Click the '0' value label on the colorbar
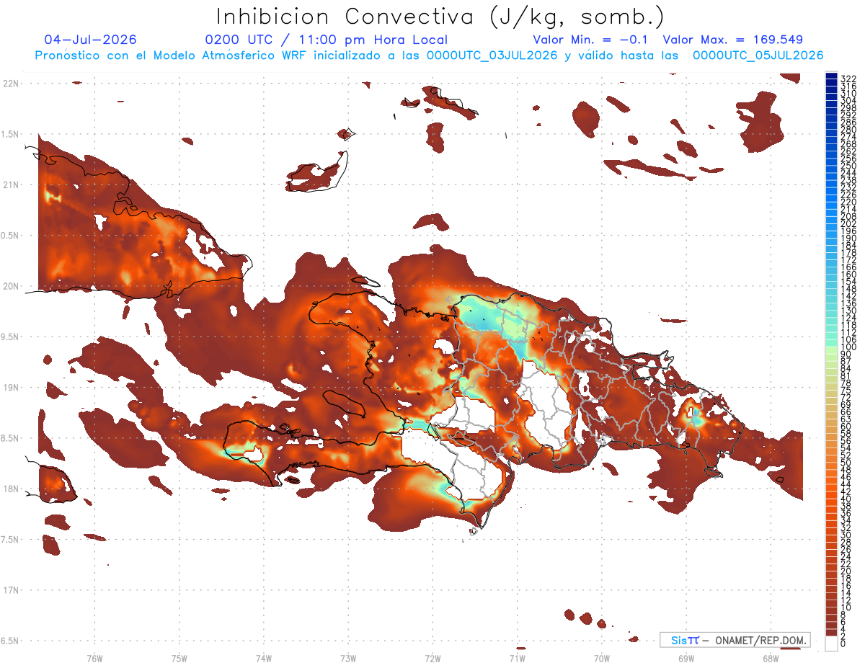Viewport: 865px width, 668px height. click(844, 645)
